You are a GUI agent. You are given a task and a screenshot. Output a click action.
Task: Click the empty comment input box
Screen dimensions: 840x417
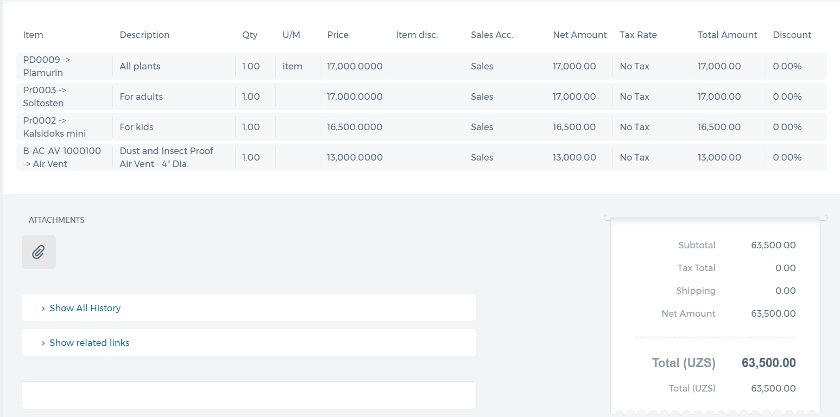tap(249, 395)
